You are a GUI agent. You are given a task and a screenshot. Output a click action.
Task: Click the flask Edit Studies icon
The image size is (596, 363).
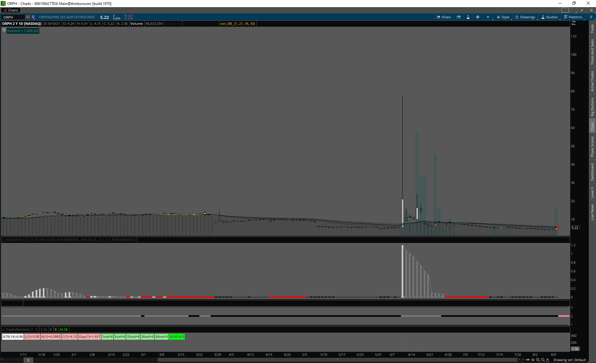pyautogui.click(x=468, y=17)
